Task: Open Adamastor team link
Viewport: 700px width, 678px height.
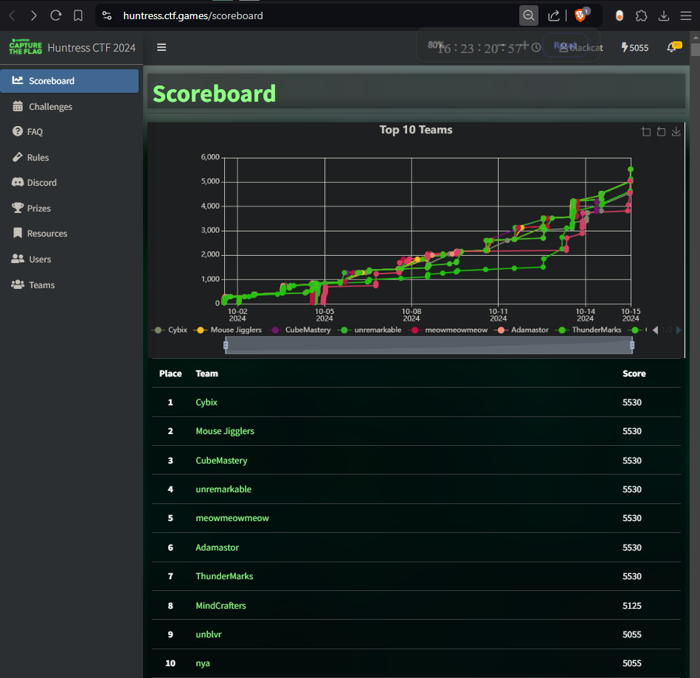Action: pyautogui.click(x=218, y=548)
